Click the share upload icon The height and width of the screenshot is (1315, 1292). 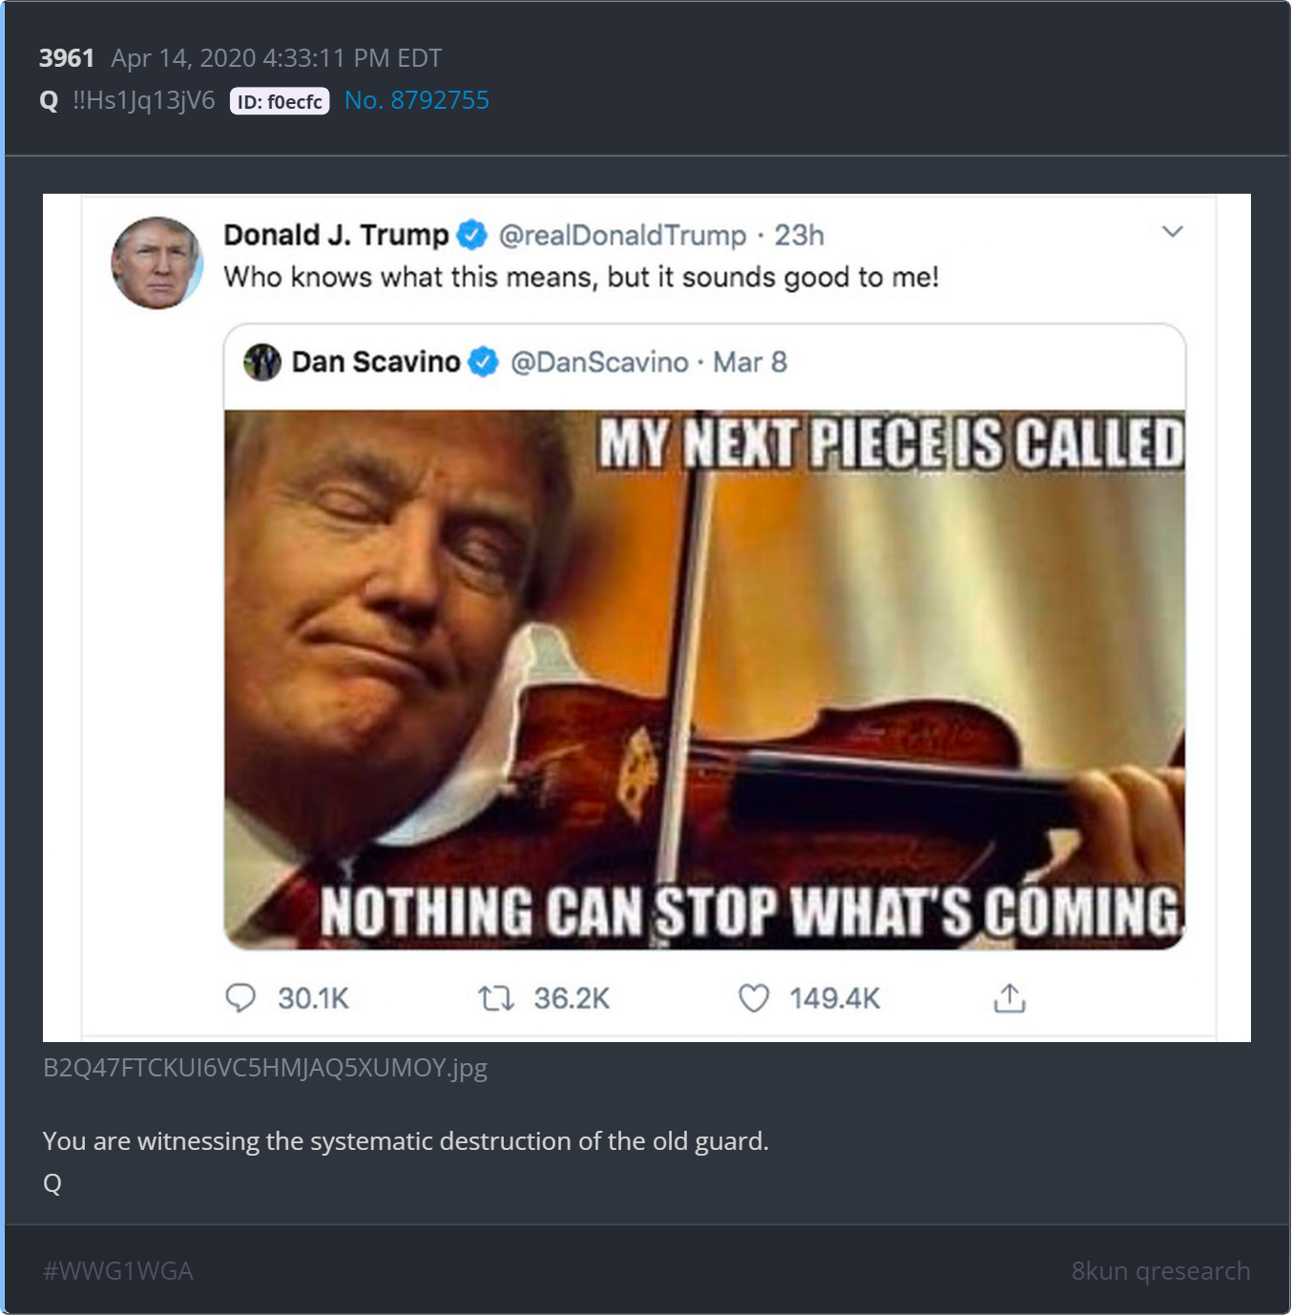(x=1010, y=998)
